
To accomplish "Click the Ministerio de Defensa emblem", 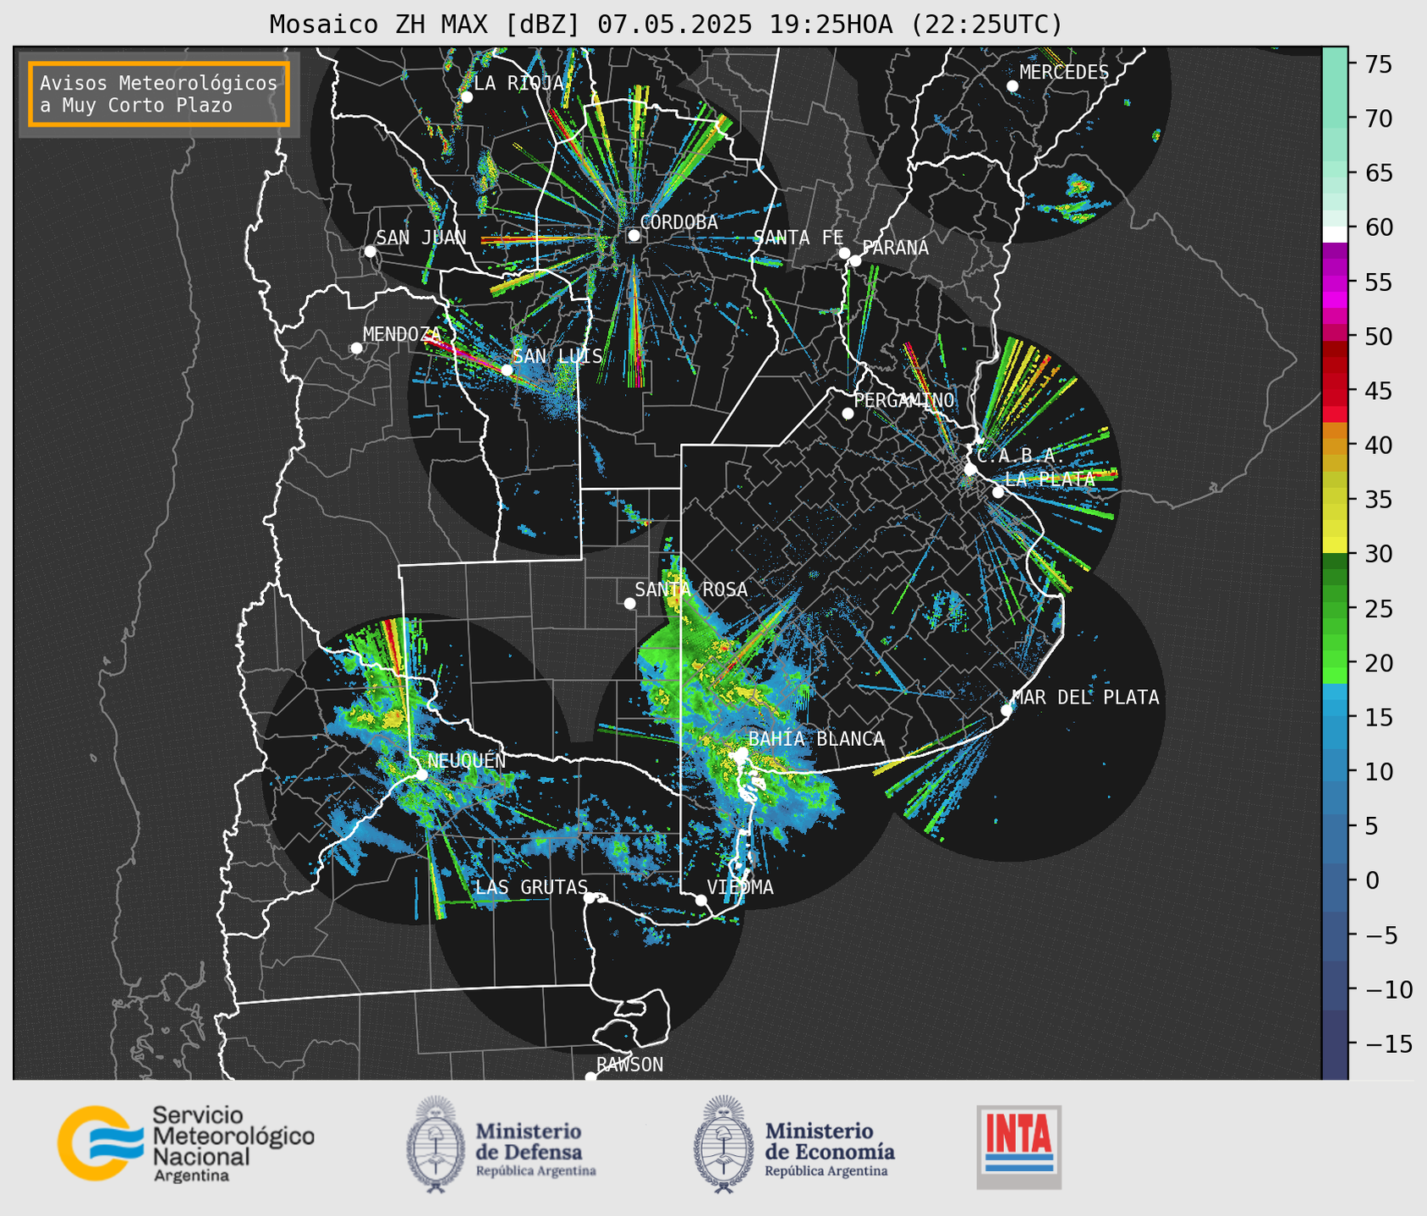I will [436, 1145].
